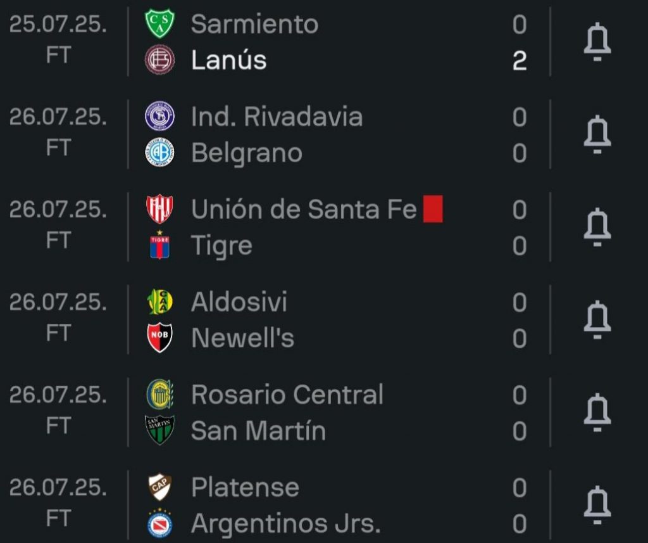
Task: Select the Ind. Rivadavia team badge
Action: coord(159,117)
